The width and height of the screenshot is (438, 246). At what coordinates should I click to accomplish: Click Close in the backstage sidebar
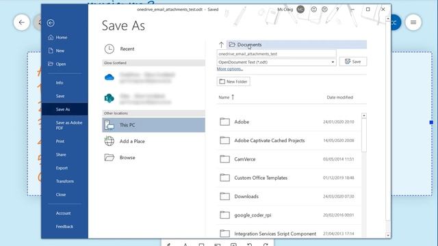pos(61,195)
